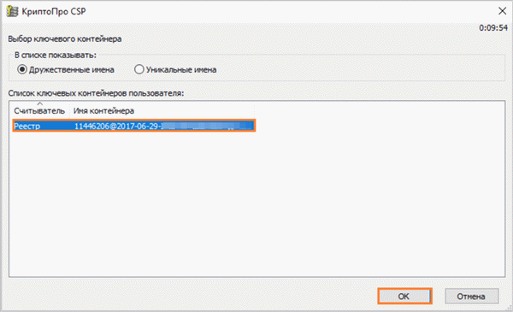Select container name 11446206@2017-06-29 entry

(x=163, y=126)
